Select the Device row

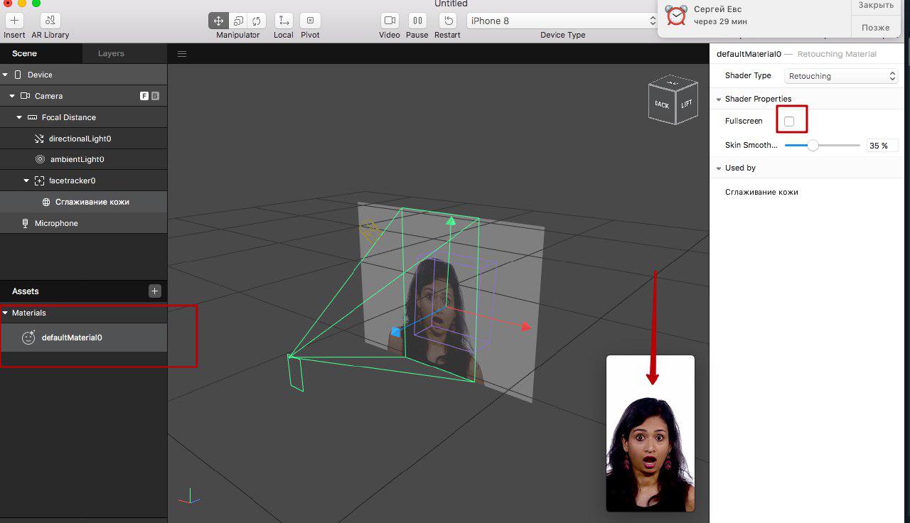tap(83, 75)
